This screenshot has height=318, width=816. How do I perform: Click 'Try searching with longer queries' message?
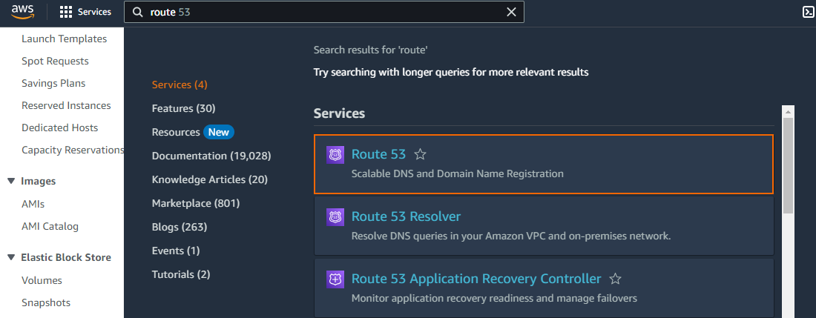click(451, 72)
